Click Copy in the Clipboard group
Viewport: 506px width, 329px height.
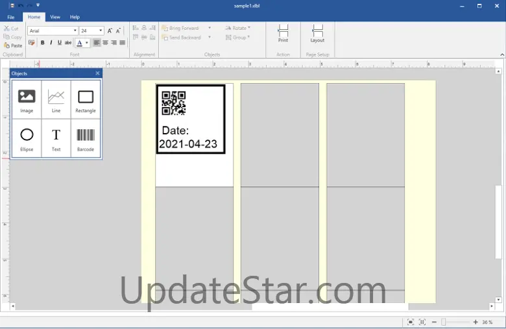coord(12,37)
